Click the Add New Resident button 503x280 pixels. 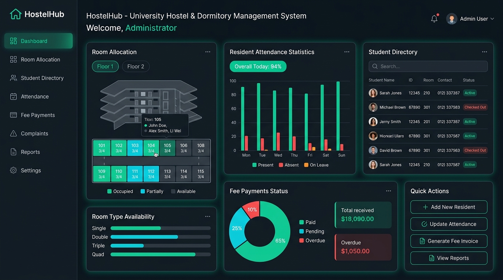click(449, 207)
